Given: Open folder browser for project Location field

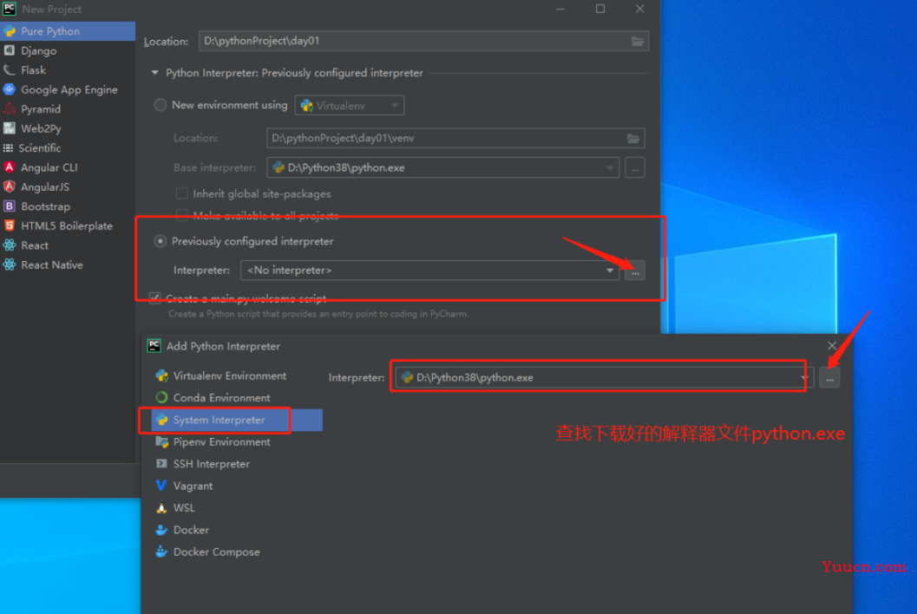Looking at the screenshot, I should pos(638,41).
